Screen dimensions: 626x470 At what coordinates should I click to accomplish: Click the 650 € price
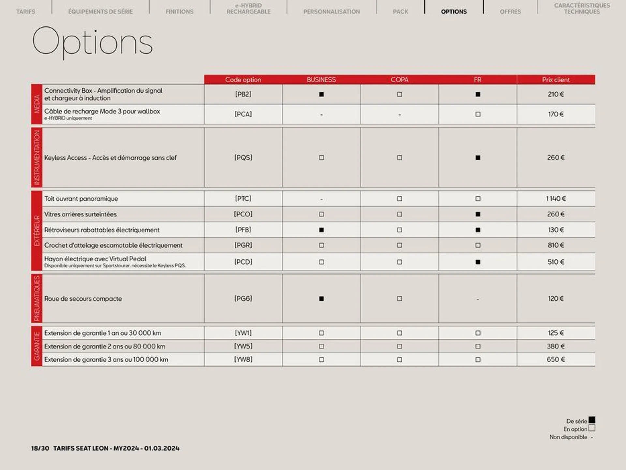[556, 360]
